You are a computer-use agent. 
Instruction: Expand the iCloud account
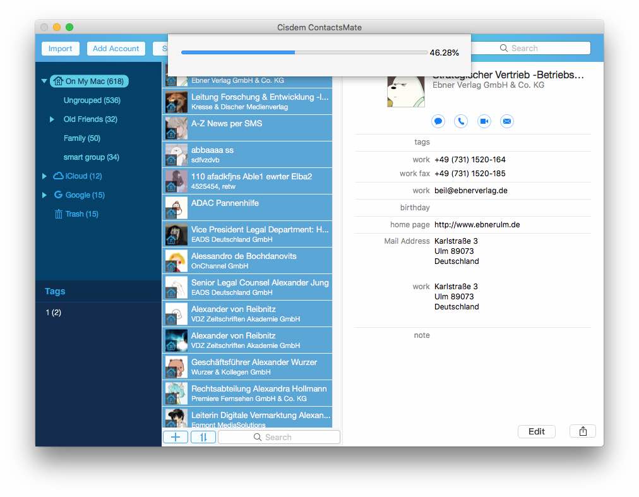tap(44, 176)
